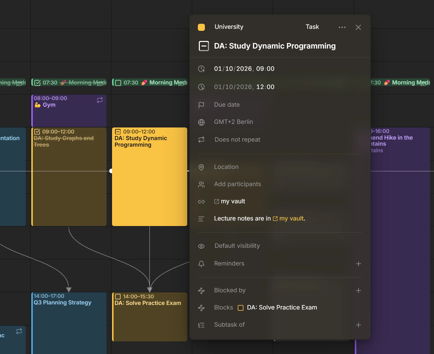Click the start time clock icon
This screenshot has height=354, width=434.
click(201, 69)
